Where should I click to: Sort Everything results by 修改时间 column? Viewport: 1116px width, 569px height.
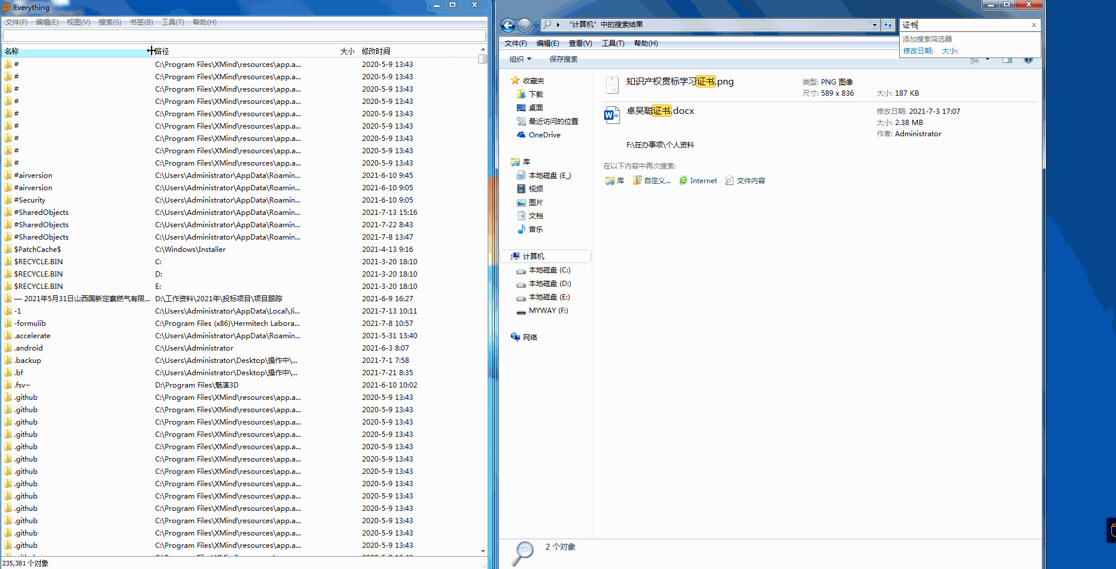[x=404, y=51]
